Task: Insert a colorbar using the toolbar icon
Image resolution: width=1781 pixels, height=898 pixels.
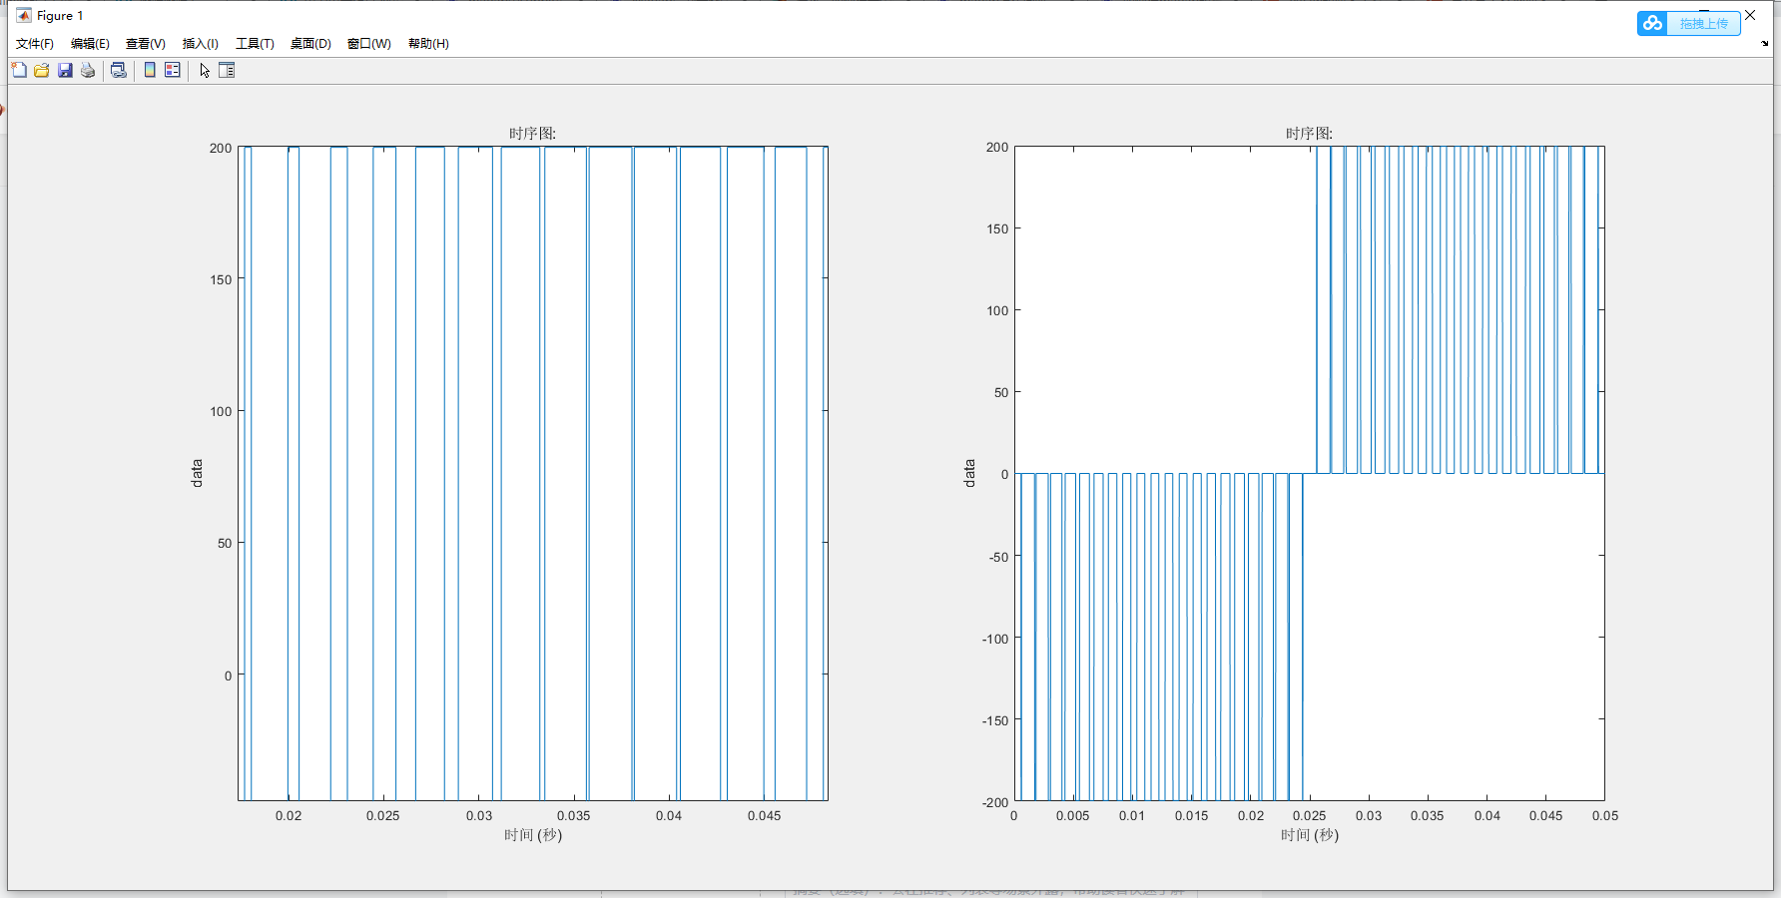Action: 150,70
